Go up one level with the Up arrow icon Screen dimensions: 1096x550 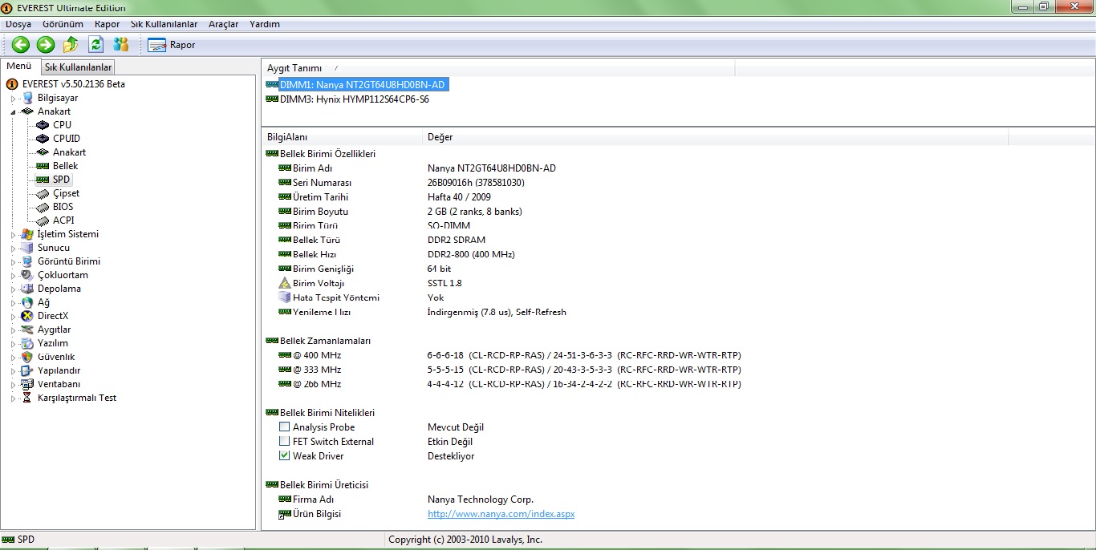71,45
